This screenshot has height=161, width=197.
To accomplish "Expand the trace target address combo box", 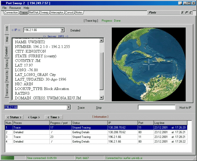I will point(69,107).
